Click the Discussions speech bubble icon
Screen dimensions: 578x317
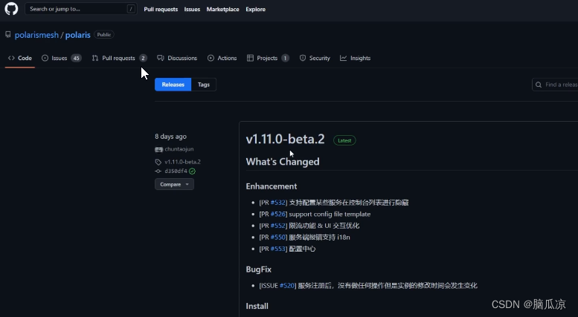tap(161, 58)
